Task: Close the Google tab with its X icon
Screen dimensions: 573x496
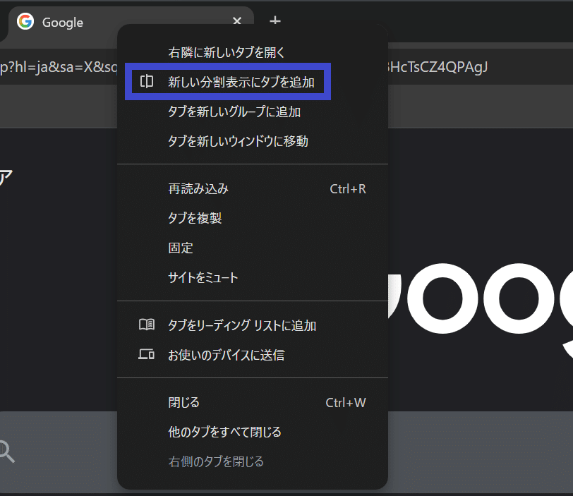Action: 236,21
